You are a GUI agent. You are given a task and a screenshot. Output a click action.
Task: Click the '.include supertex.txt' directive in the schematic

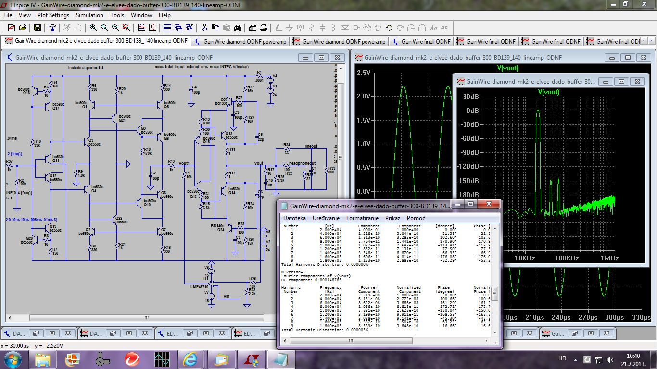click(x=86, y=68)
